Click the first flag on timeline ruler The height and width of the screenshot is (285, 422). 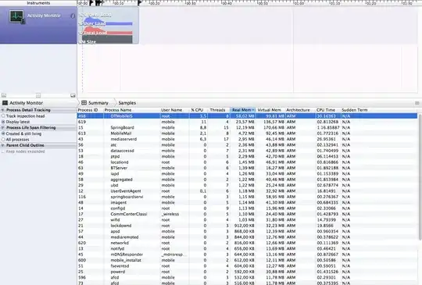tap(91, 3)
